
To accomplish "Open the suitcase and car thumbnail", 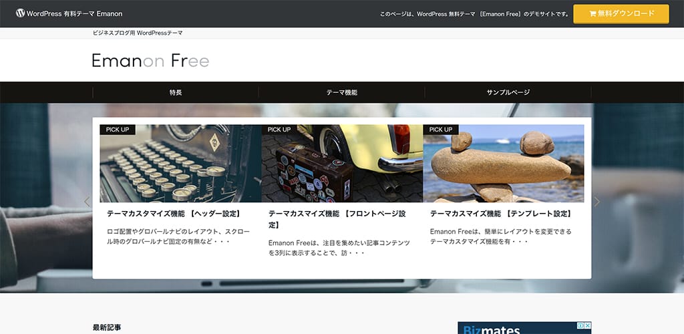I will (x=342, y=164).
